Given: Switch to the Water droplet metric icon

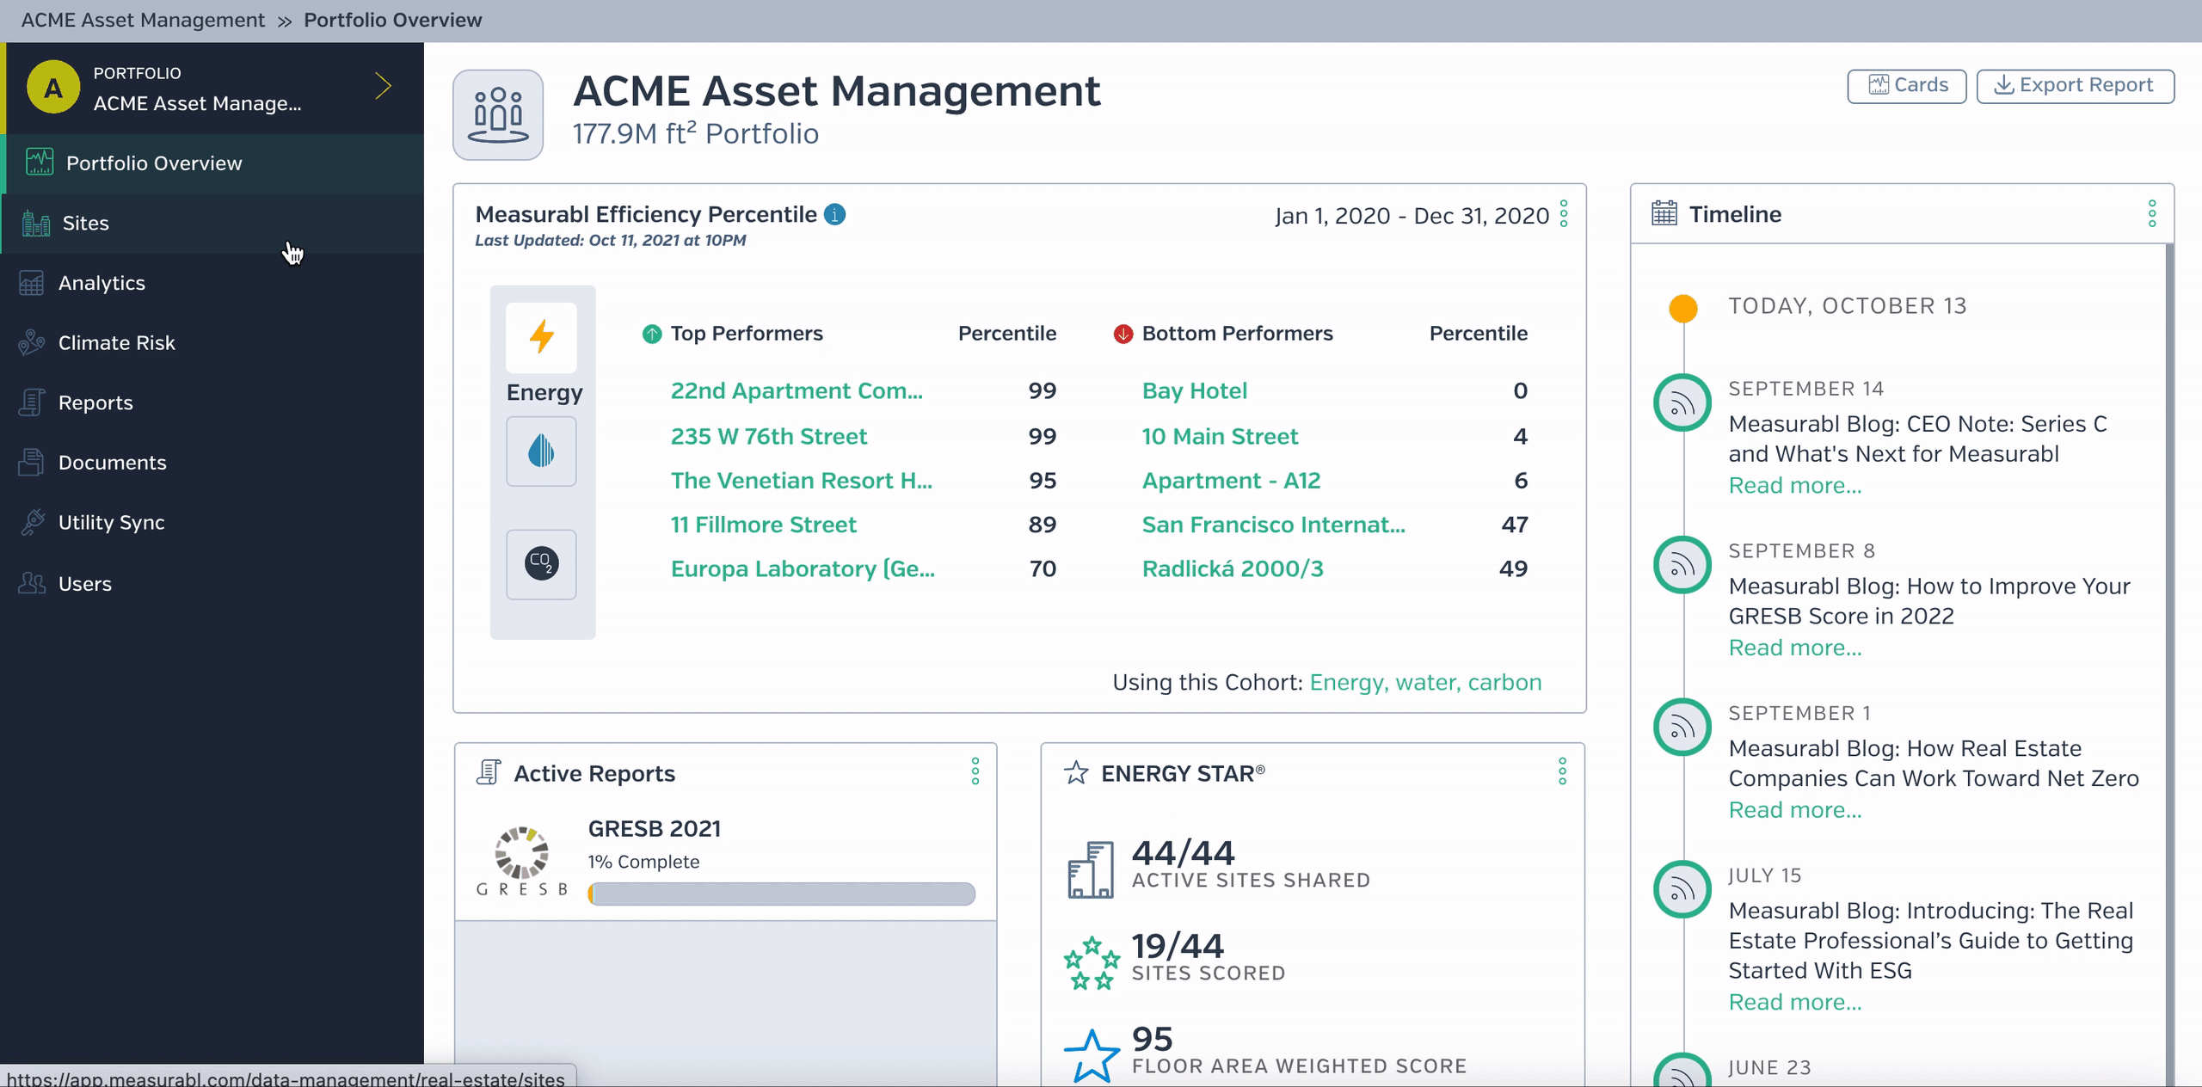Looking at the screenshot, I should [x=541, y=451].
